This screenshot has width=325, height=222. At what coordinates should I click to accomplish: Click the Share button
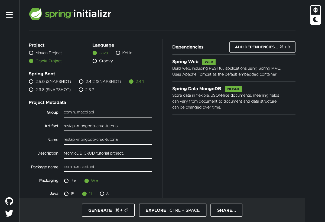pyautogui.click(x=226, y=210)
